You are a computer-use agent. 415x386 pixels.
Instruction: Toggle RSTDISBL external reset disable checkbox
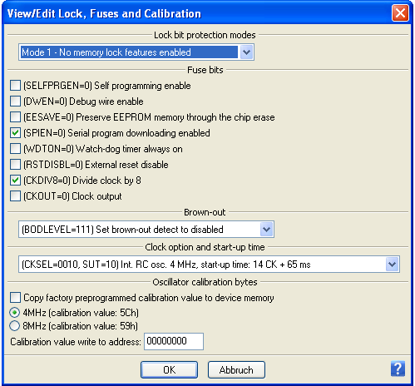coord(15,165)
